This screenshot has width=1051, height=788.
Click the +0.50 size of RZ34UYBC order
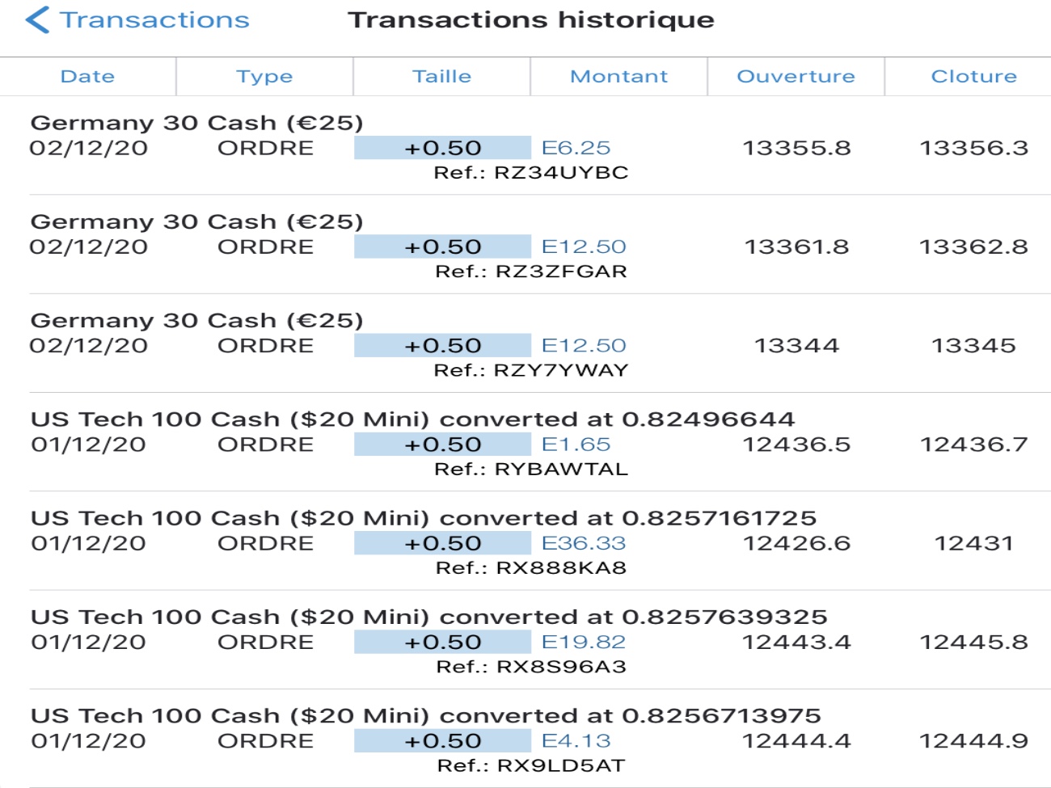click(442, 148)
